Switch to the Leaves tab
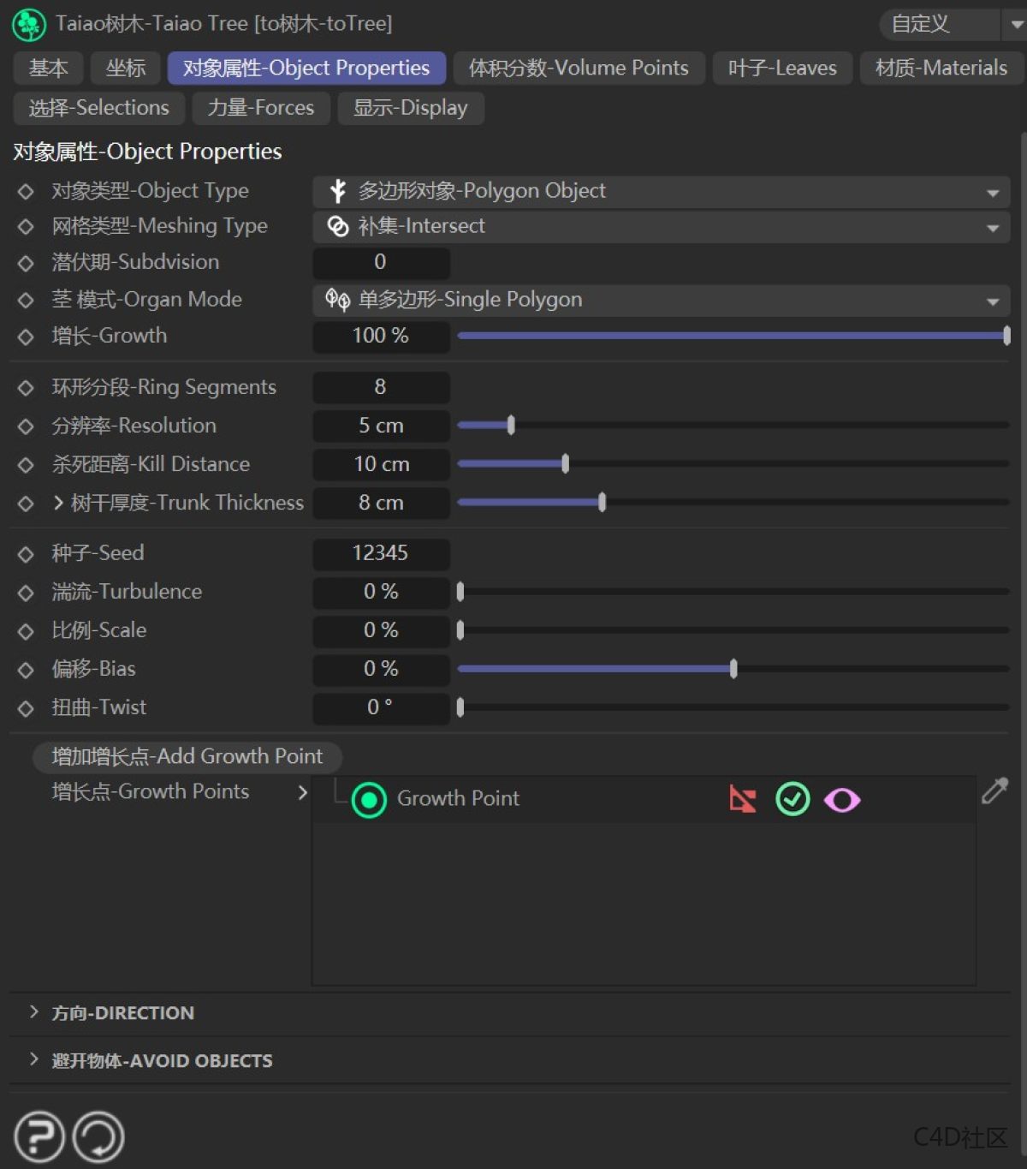 point(781,68)
